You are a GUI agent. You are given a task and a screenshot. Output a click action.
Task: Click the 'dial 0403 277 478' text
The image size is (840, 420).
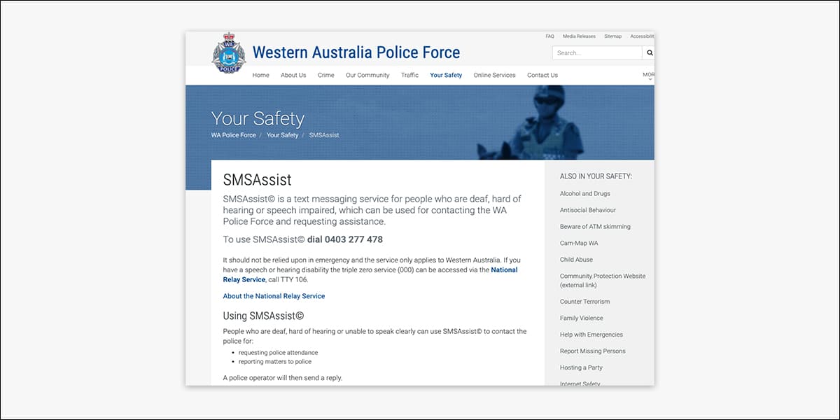click(345, 239)
